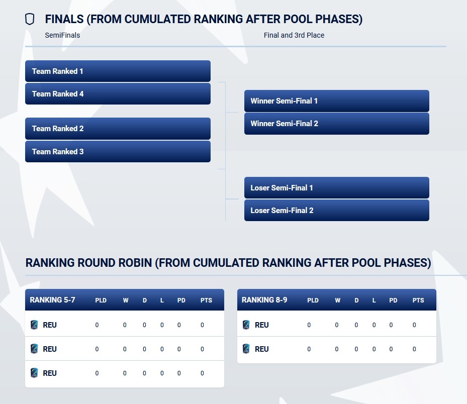This screenshot has height=404, width=467.
Task: Click first REU team logo in Ranking 5-7
Action: tap(34, 325)
